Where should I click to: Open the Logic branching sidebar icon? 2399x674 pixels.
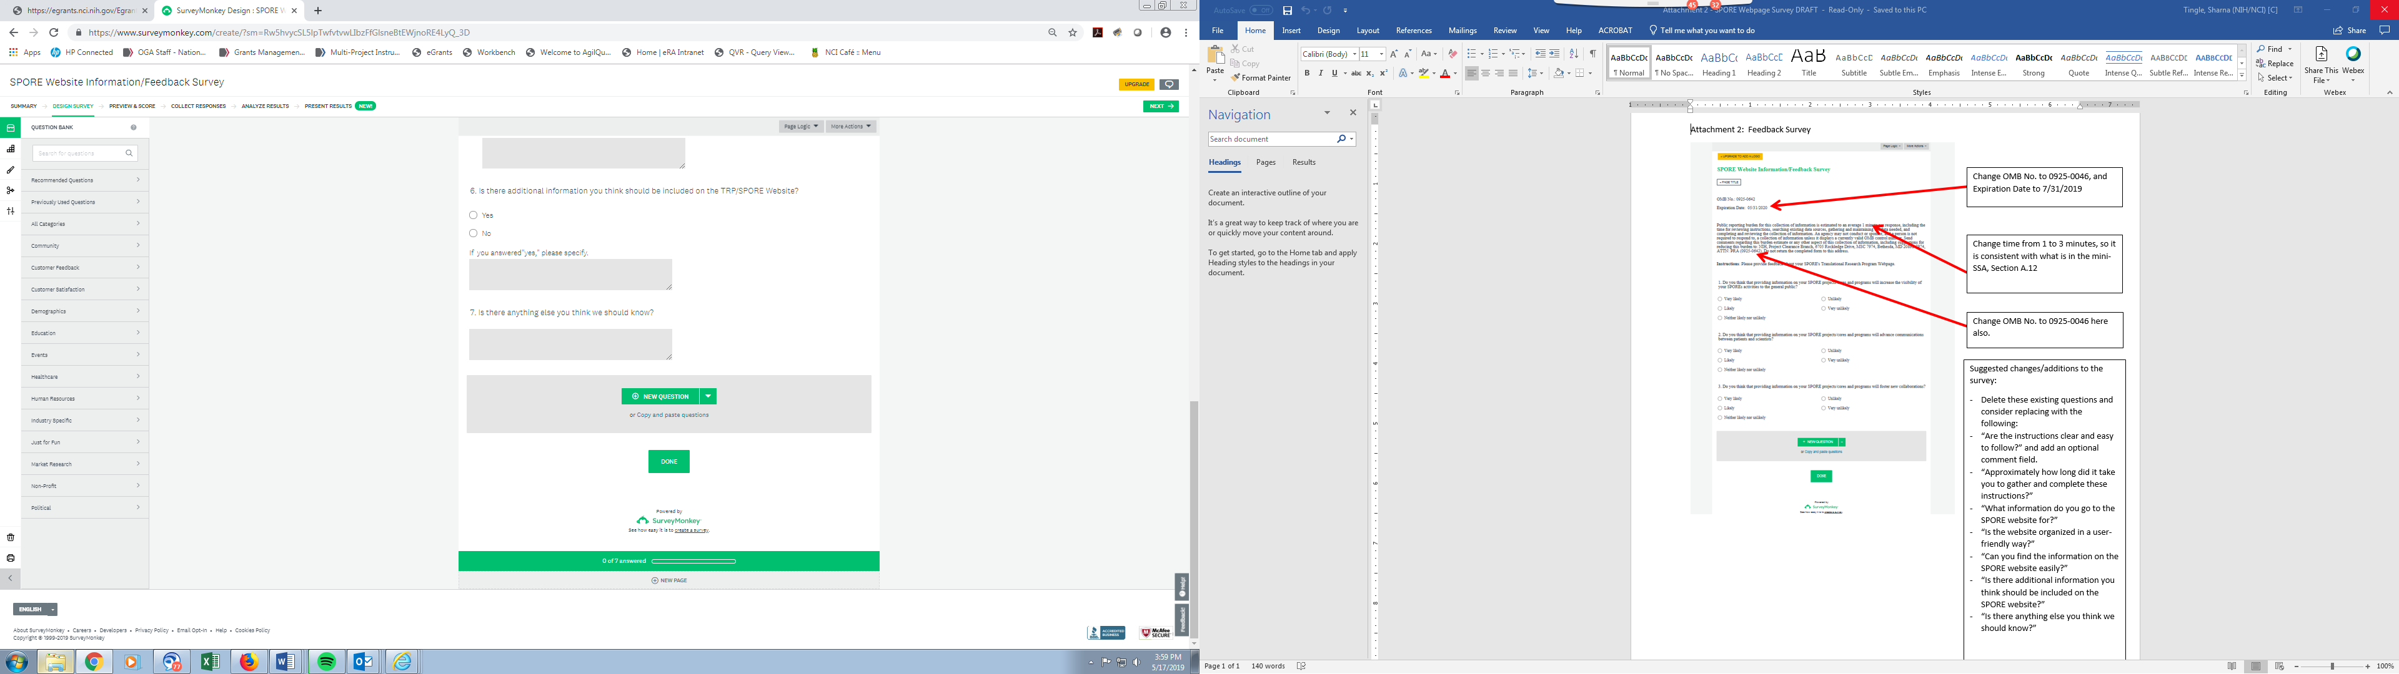click(11, 191)
